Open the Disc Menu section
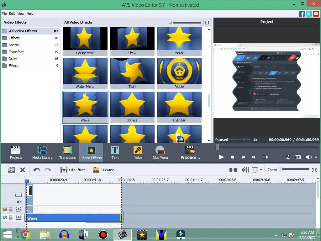 tap(160, 153)
